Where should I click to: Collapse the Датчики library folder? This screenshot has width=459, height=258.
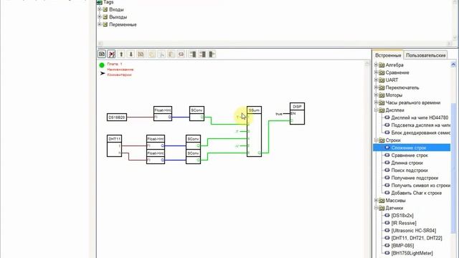(376, 208)
